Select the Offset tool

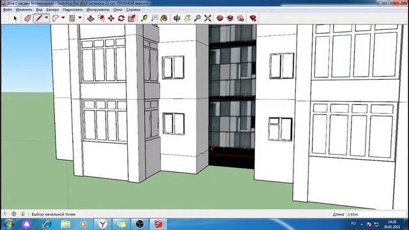pos(101,19)
